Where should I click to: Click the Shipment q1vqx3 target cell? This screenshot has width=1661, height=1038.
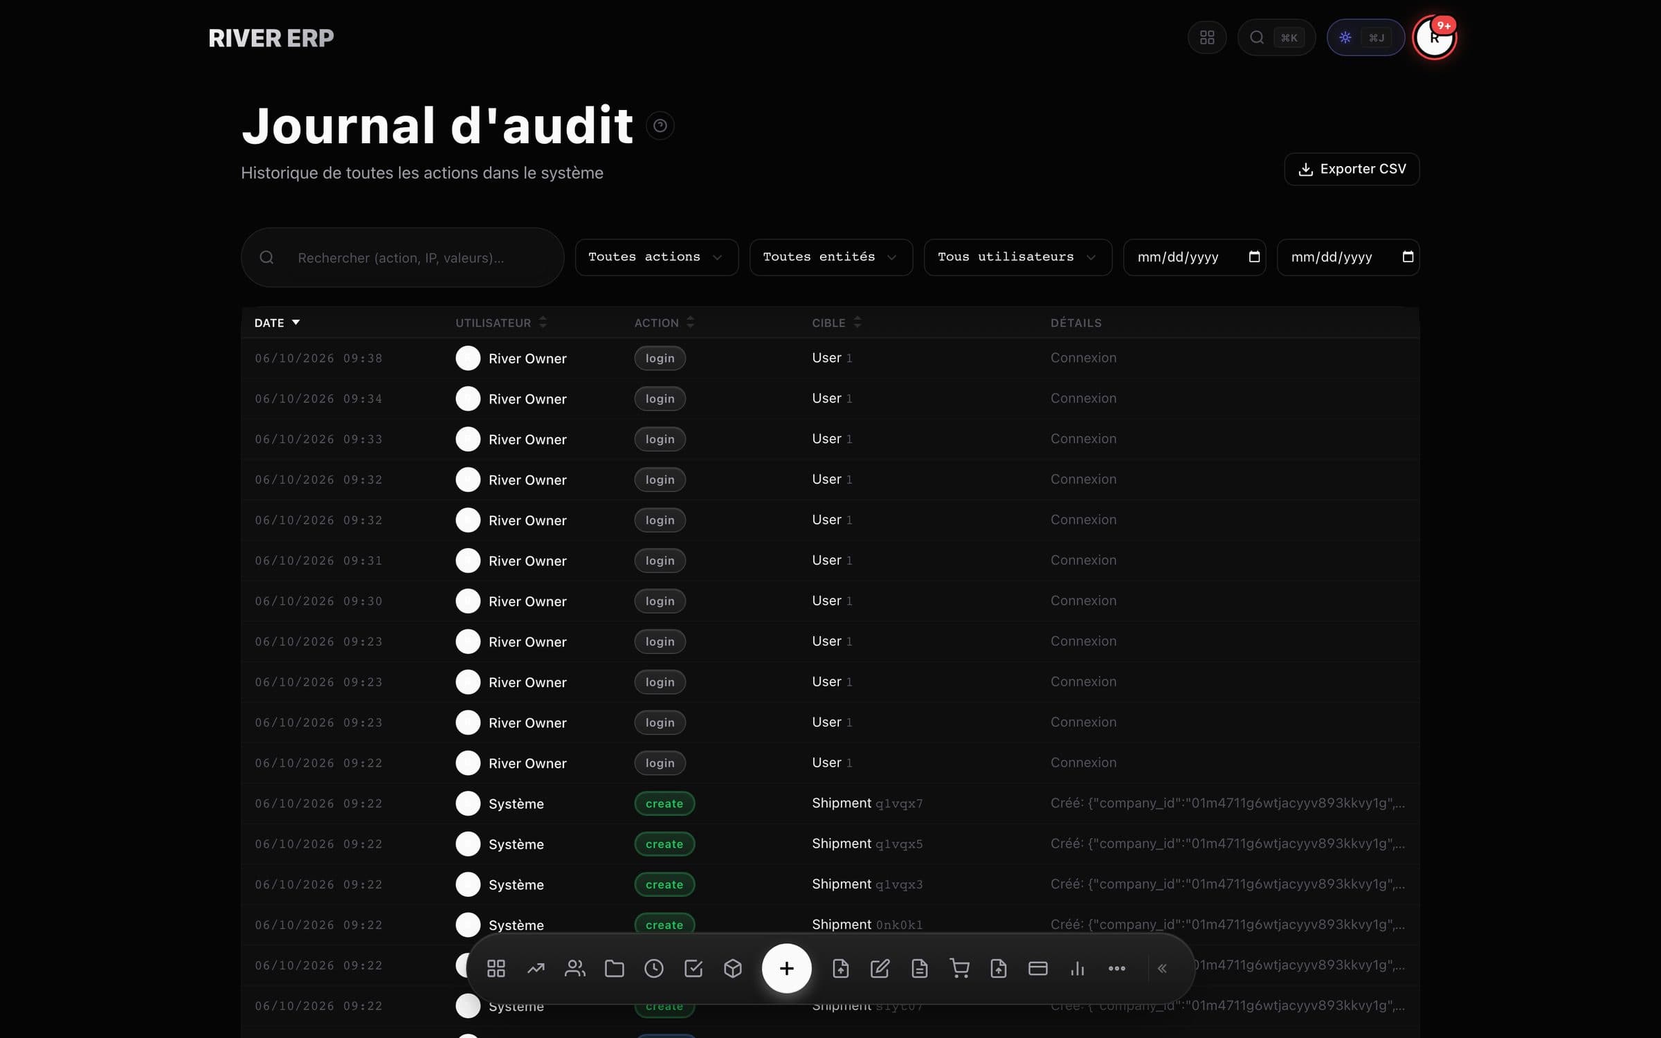coord(867,884)
